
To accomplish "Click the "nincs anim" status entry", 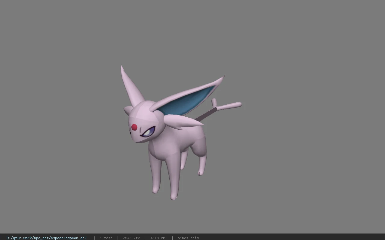I will tap(188, 238).
